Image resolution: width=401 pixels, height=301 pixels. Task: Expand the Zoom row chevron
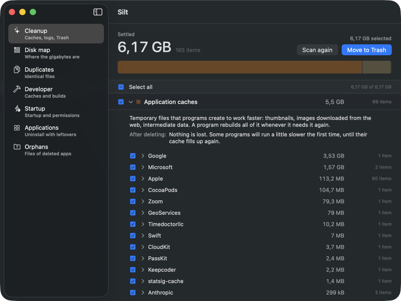tap(143, 202)
